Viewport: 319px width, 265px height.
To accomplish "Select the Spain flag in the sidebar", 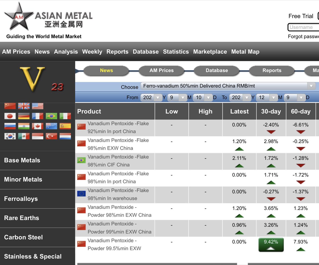I will (x=65, y=126).
